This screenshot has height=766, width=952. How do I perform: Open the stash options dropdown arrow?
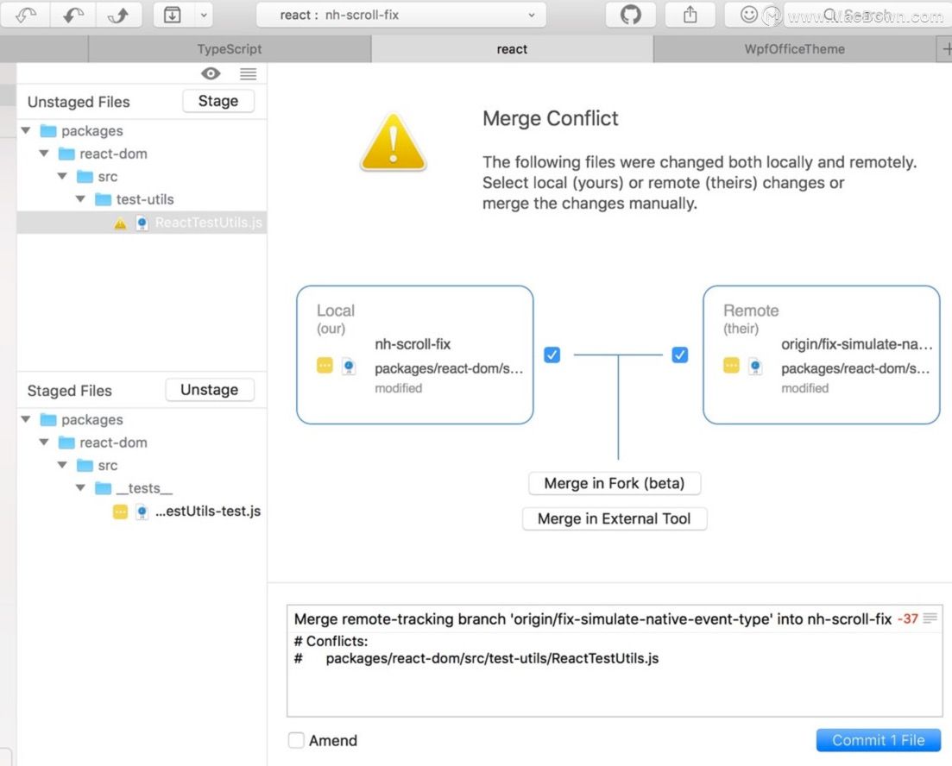coord(204,15)
